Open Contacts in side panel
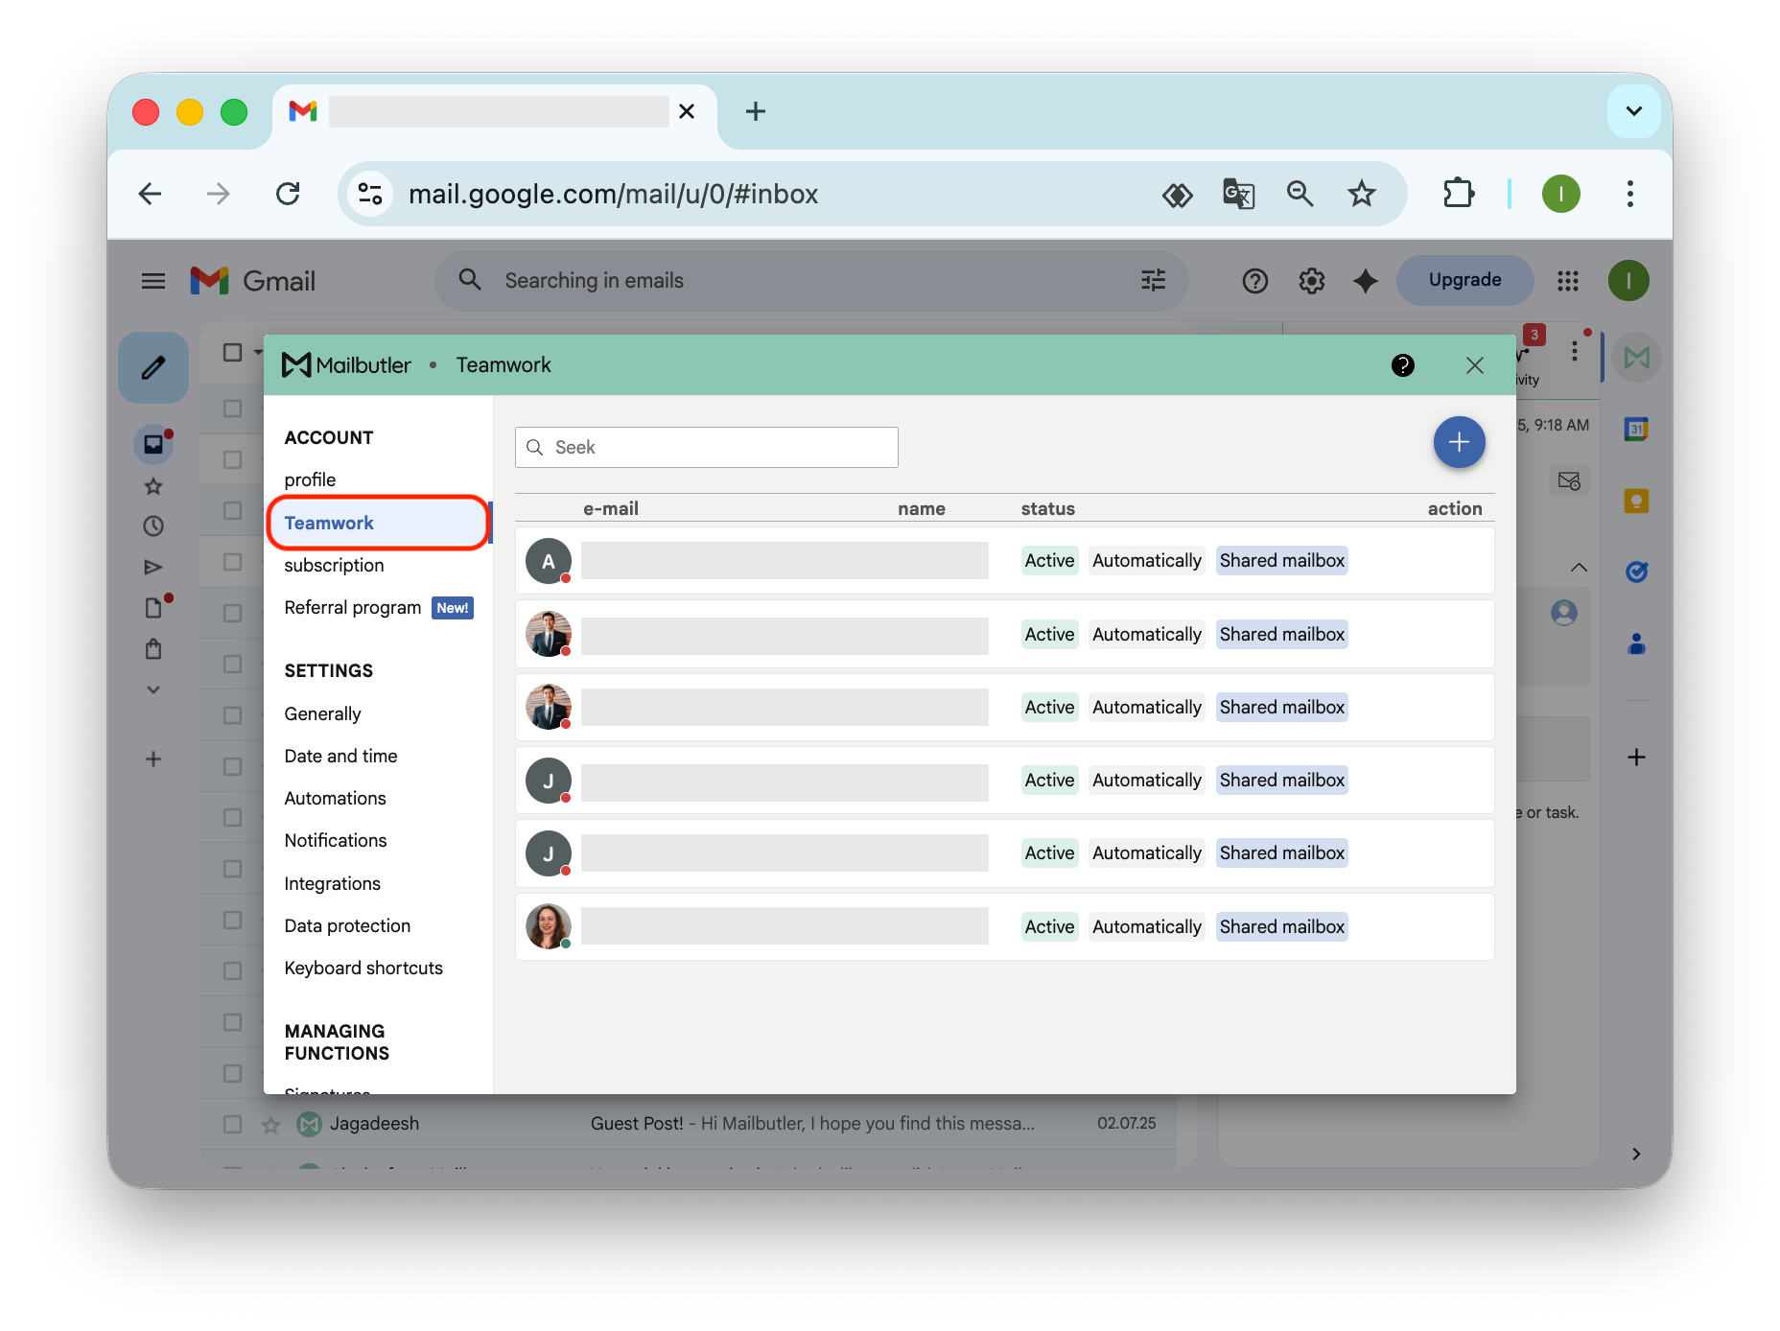The image size is (1780, 1331). (1637, 643)
